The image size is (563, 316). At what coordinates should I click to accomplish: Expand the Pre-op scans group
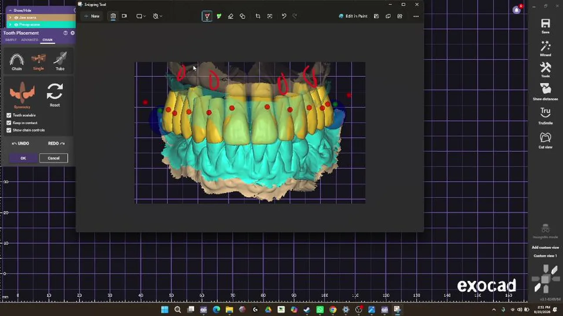[x=11, y=25]
